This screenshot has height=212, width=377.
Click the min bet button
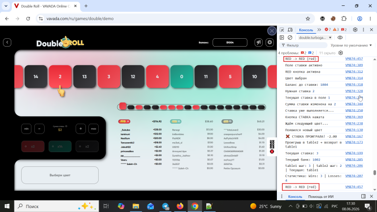click(x=27, y=129)
